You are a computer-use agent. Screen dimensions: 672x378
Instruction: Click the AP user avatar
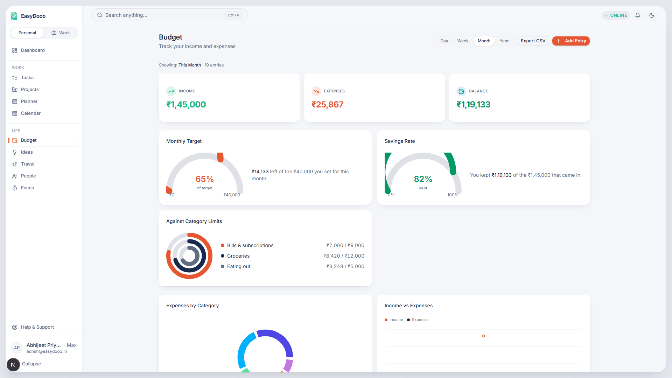17,348
